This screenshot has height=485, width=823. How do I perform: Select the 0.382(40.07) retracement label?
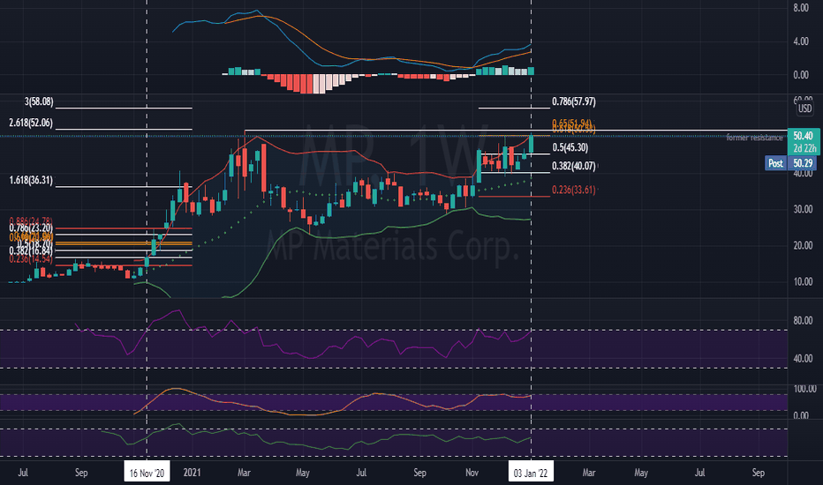pos(574,166)
